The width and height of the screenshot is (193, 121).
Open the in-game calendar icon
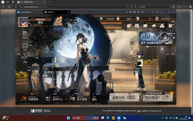click(137, 26)
